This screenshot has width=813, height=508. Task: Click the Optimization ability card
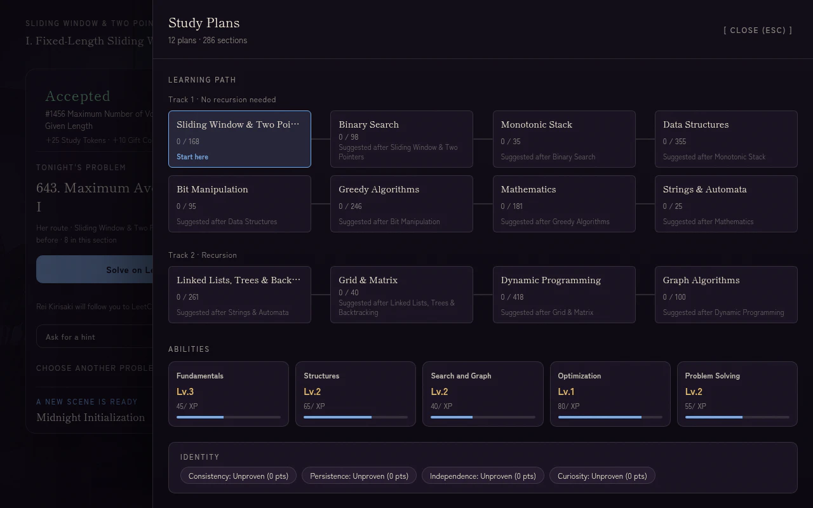610,394
